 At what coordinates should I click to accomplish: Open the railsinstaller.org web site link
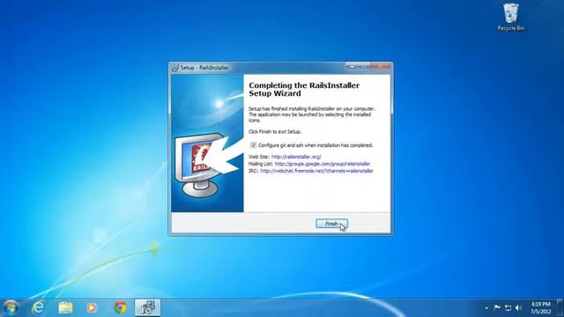[x=296, y=157]
